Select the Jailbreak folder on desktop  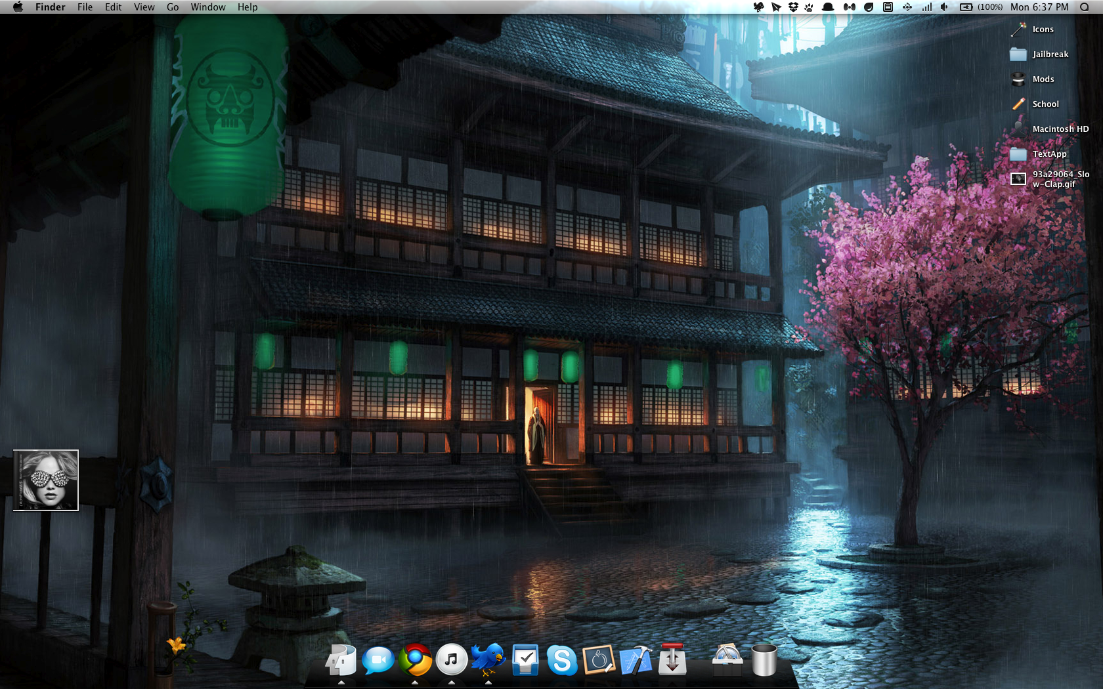pyautogui.click(x=1039, y=54)
